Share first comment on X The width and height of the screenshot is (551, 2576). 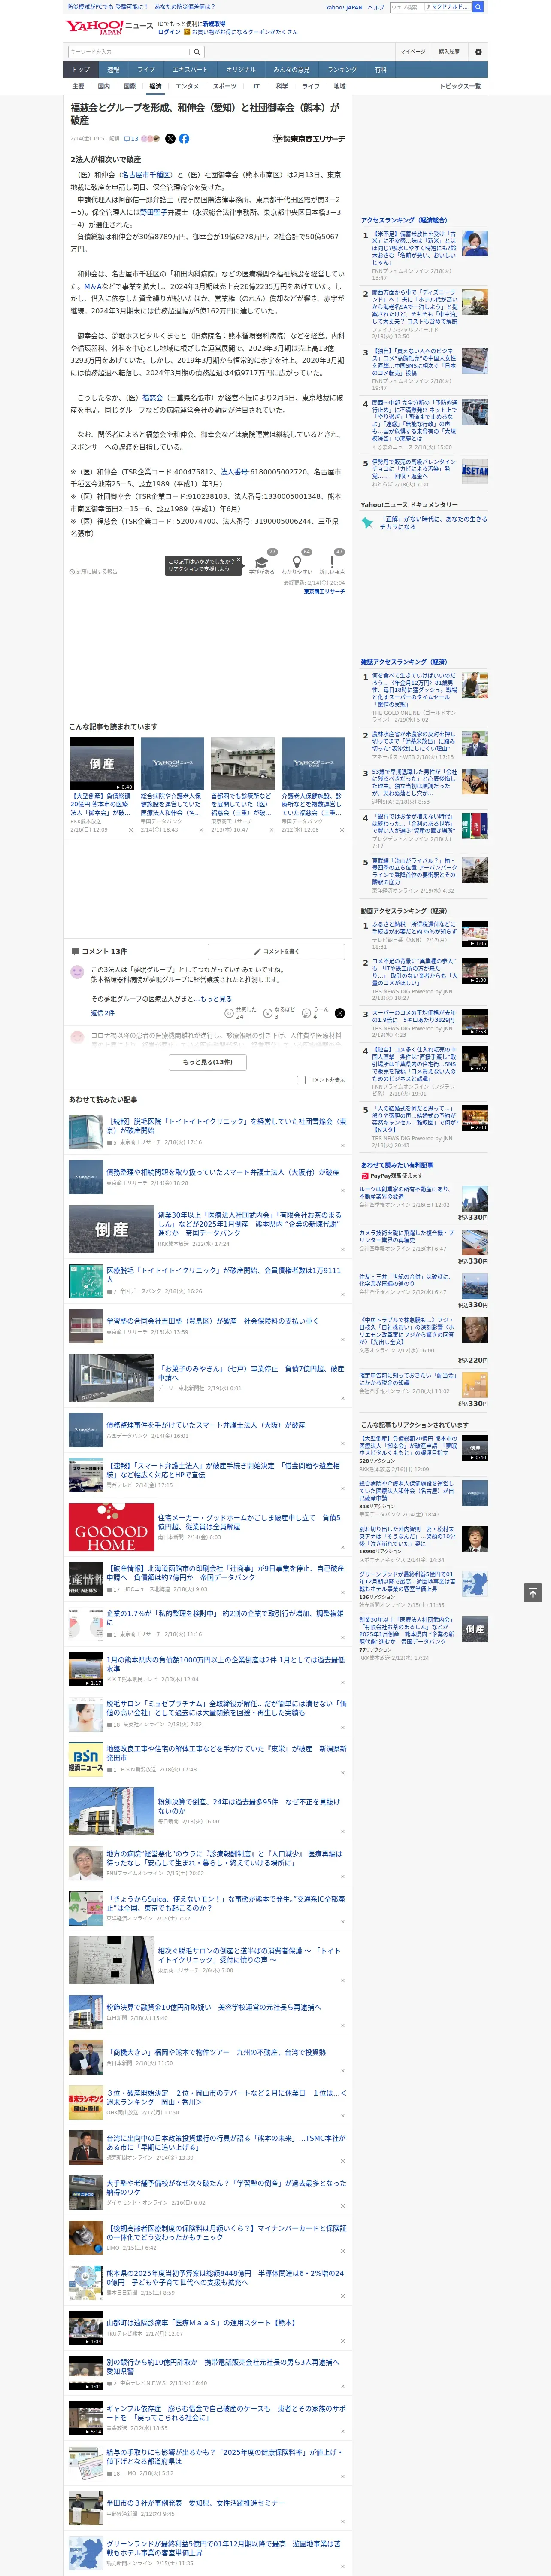pos(340,1013)
